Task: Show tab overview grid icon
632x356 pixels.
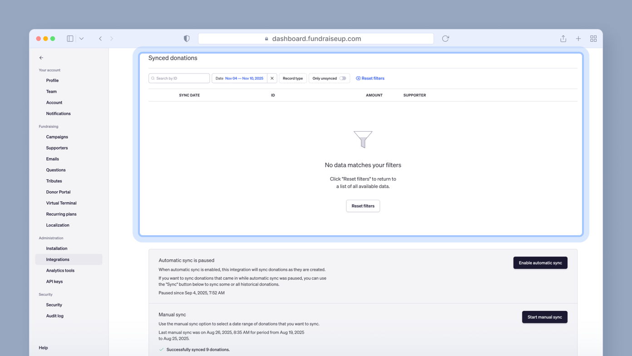Action: pyautogui.click(x=593, y=39)
